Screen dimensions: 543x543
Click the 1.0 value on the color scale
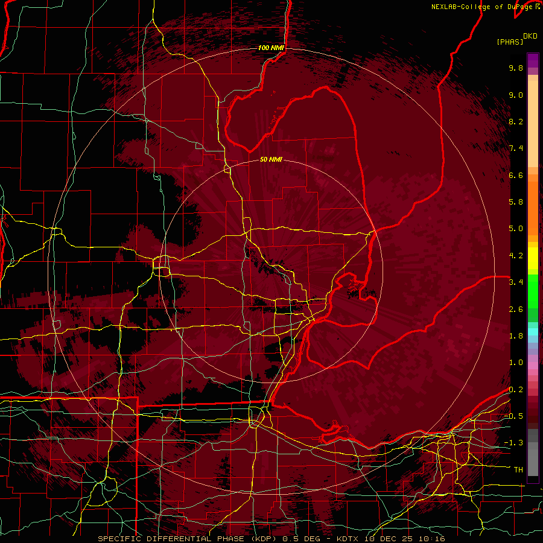tap(516, 363)
